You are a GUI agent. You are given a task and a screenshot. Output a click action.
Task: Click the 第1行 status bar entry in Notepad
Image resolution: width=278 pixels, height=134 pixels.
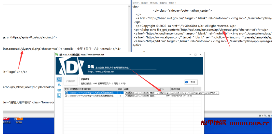point(265,115)
